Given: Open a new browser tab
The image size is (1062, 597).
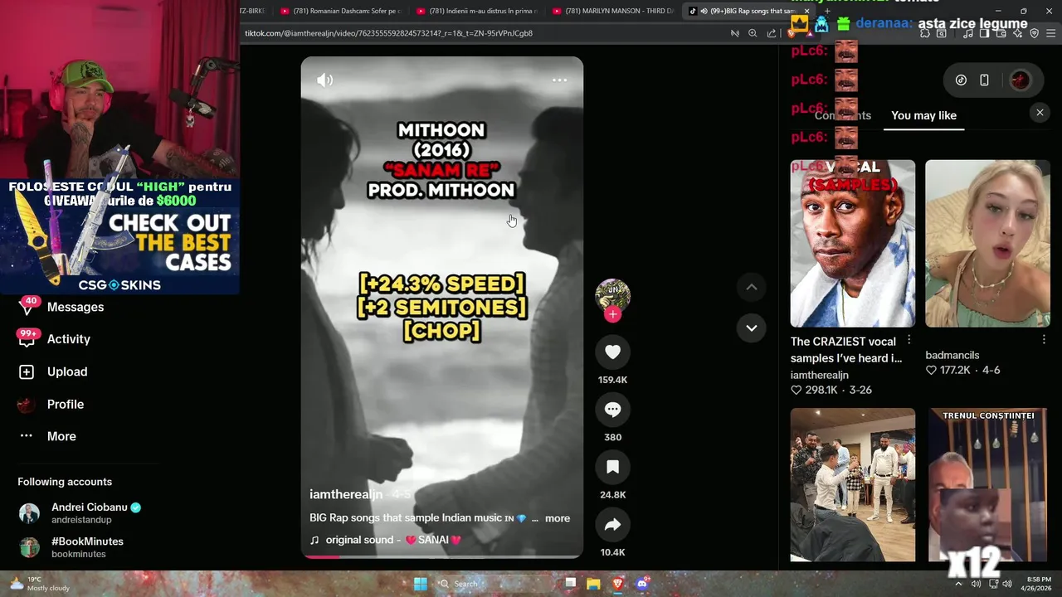Looking at the screenshot, I should [x=826, y=11].
